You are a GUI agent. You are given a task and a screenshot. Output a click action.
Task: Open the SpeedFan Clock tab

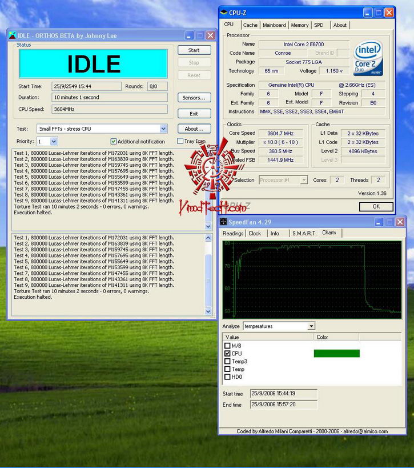pos(255,233)
